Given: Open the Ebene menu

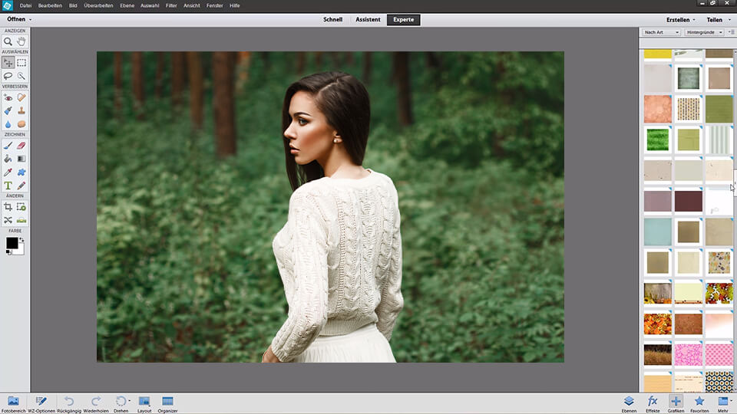Looking at the screenshot, I should click(x=127, y=5).
